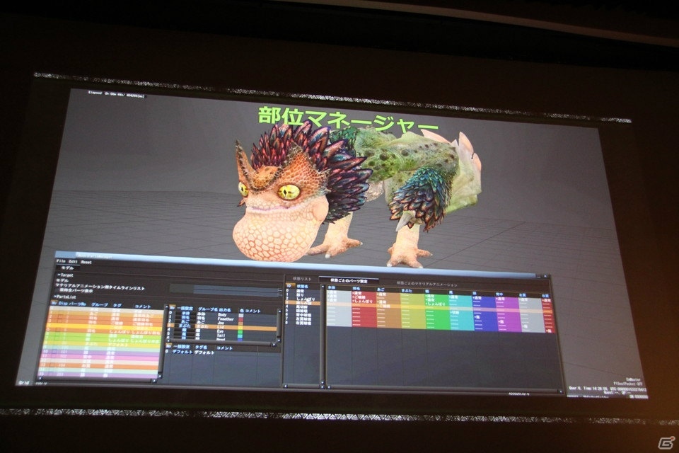
Task: Select the Body output name row
Action: 222,315
